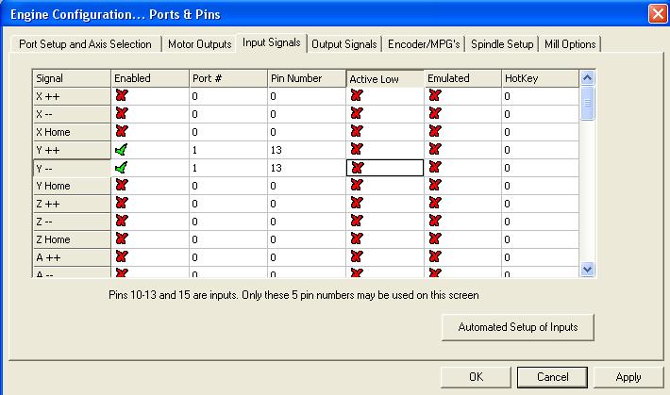Toggle the green check Enabled for Y --
Screen dimensions: 670x395
(120, 167)
